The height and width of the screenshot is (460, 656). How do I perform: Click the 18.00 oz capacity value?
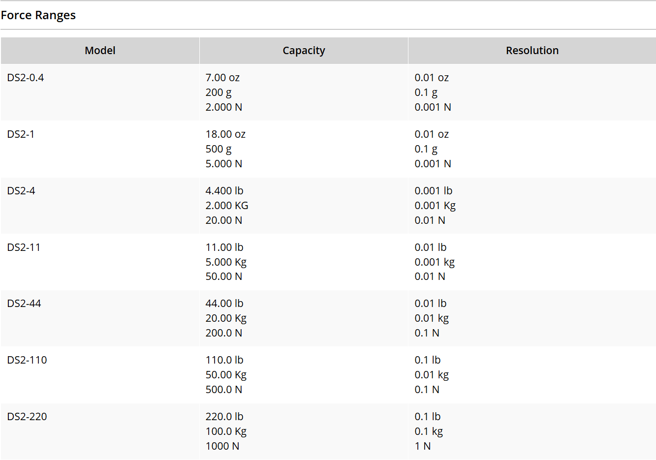(x=225, y=134)
